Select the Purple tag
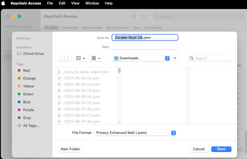Viewport: 247px width, 159px height. click(x=26, y=110)
